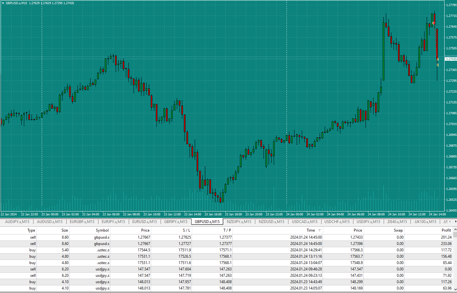Switch to the .DE40.s,M15 tab
The image size is (457, 293).
[397, 222]
